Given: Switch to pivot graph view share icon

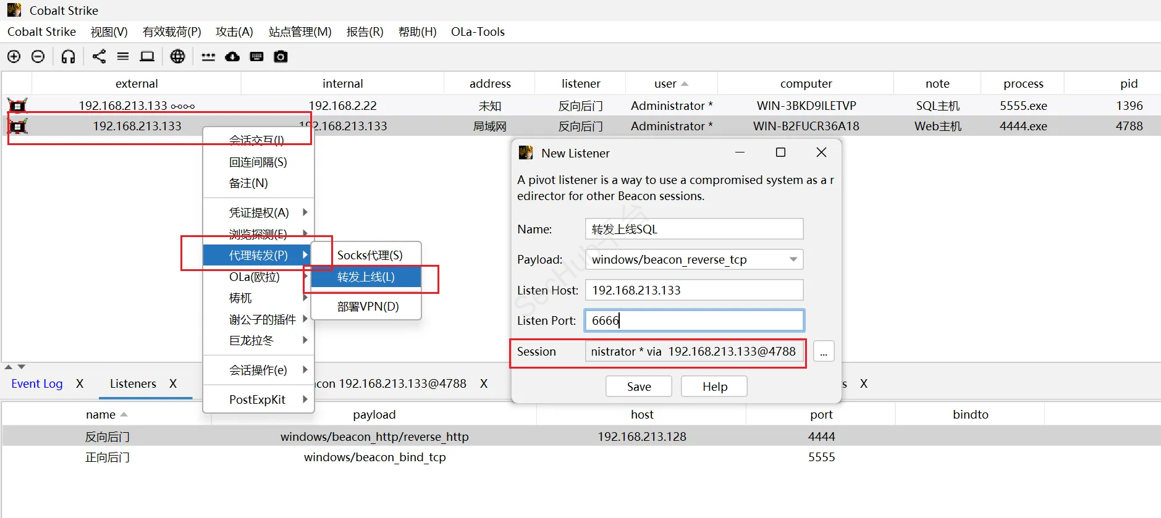Looking at the screenshot, I should tap(99, 57).
